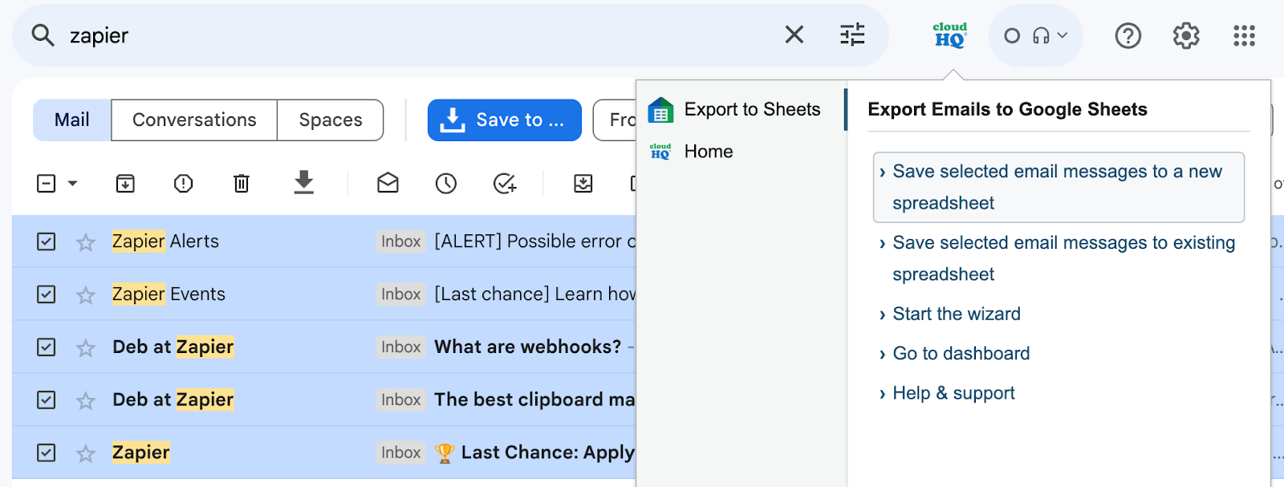Switch to the Conversations tab

pos(194,120)
